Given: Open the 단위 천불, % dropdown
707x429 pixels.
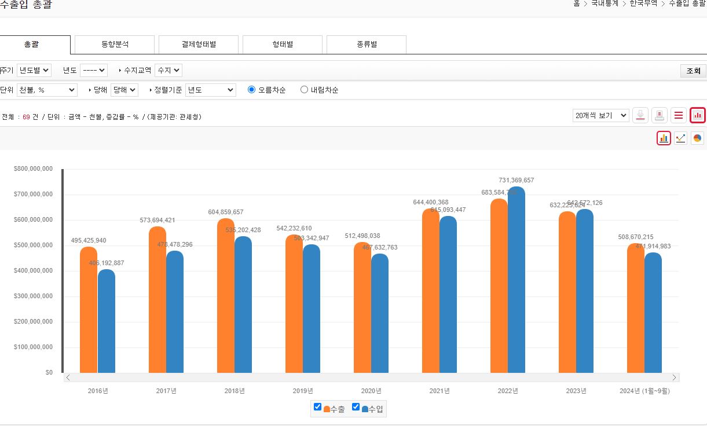Looking at the screenshot, I should click(x=47, y=90).
